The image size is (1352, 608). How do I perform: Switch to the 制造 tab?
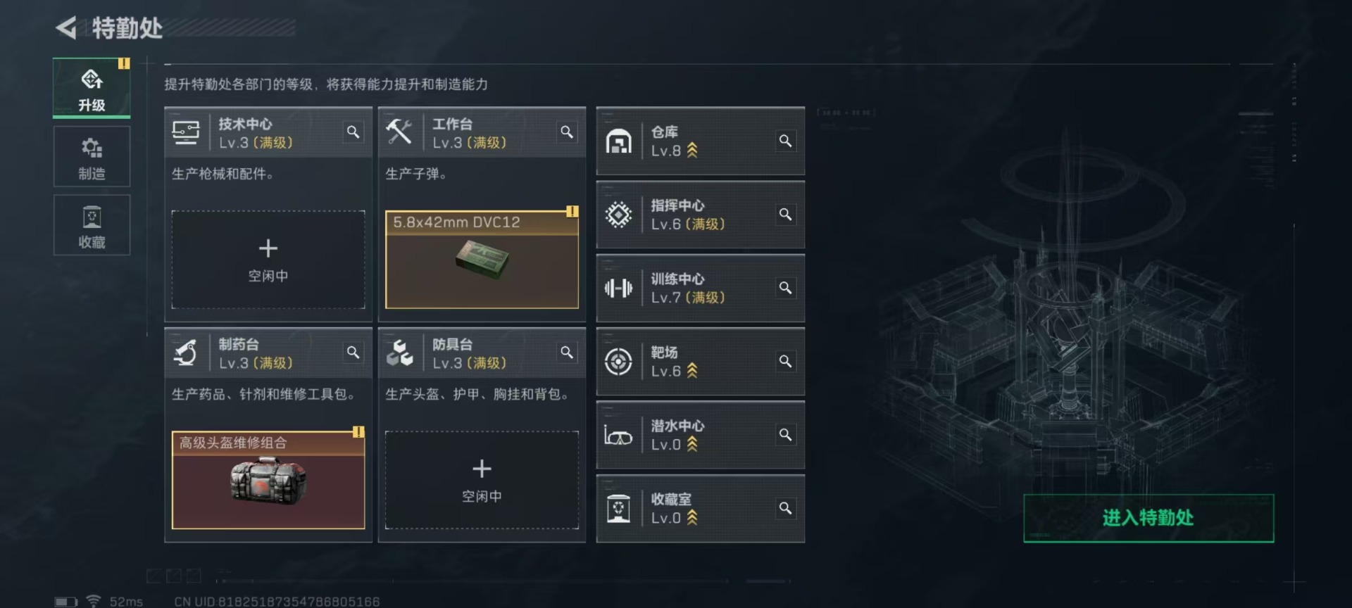coord(92,157)
